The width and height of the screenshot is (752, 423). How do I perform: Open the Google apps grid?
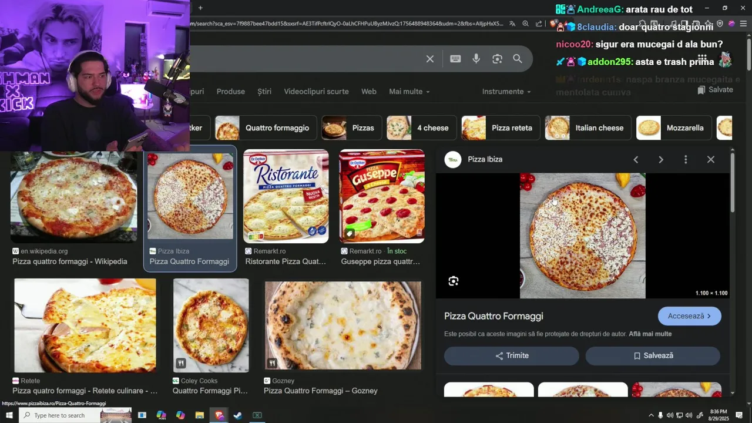(702, 59)
